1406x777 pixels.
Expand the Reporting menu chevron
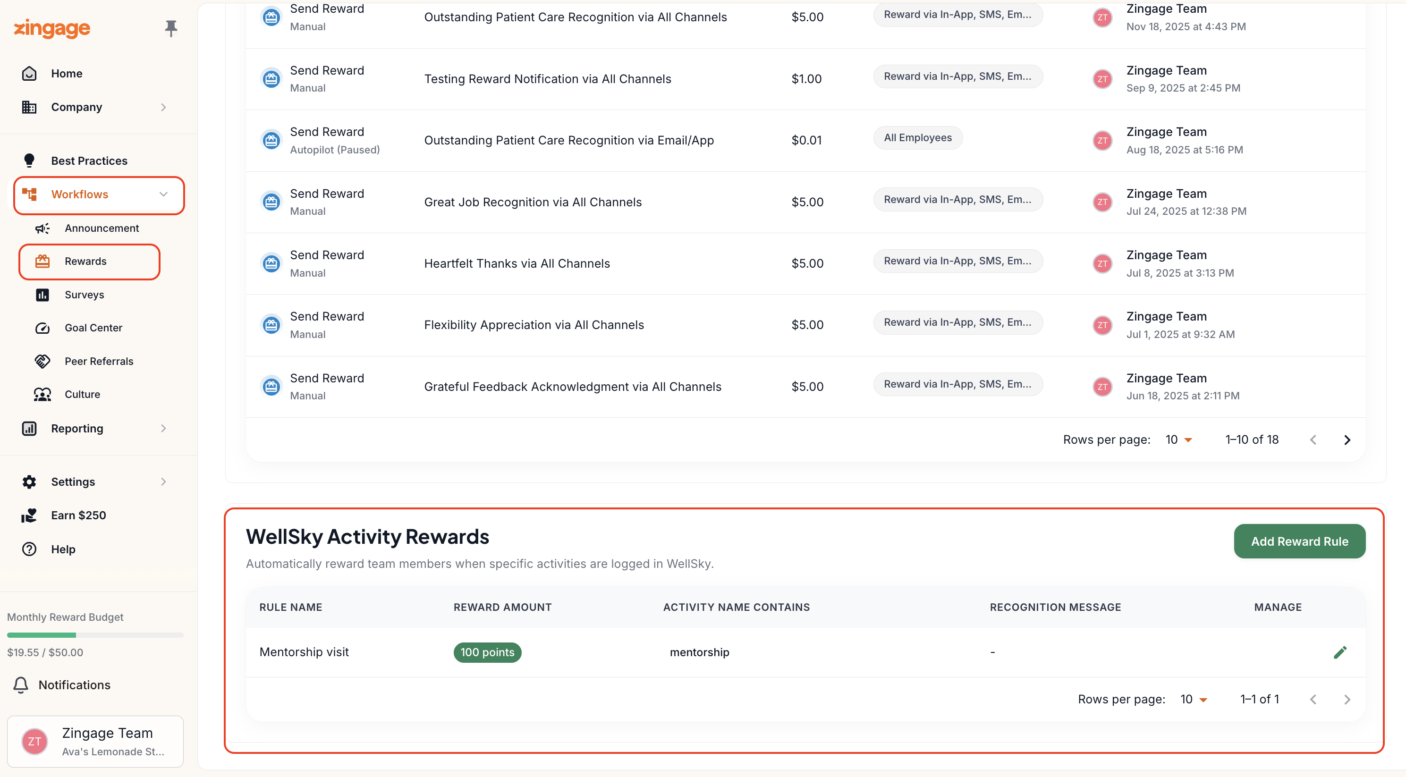pos(163,429)
